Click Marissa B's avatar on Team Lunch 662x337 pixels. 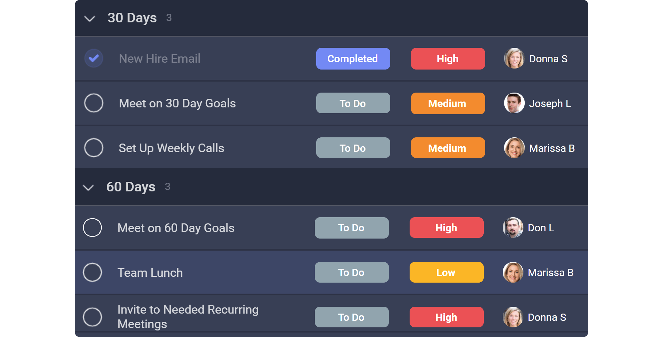point(513,272)
